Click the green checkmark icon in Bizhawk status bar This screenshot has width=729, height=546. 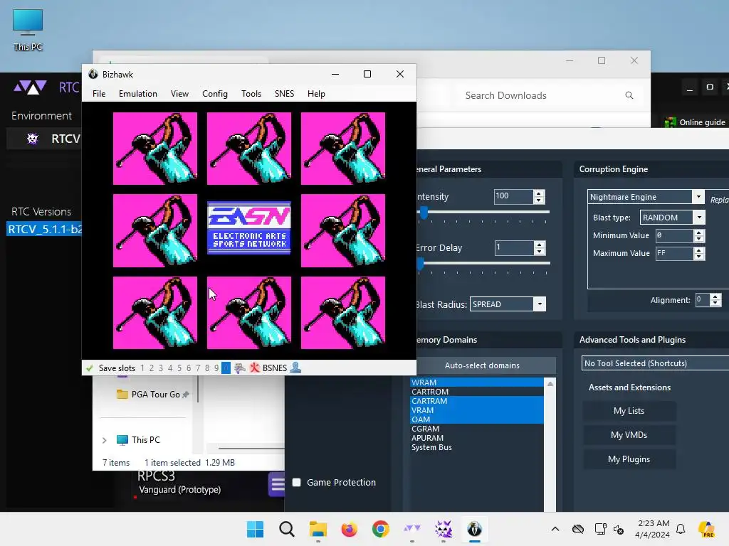[89, 368]
